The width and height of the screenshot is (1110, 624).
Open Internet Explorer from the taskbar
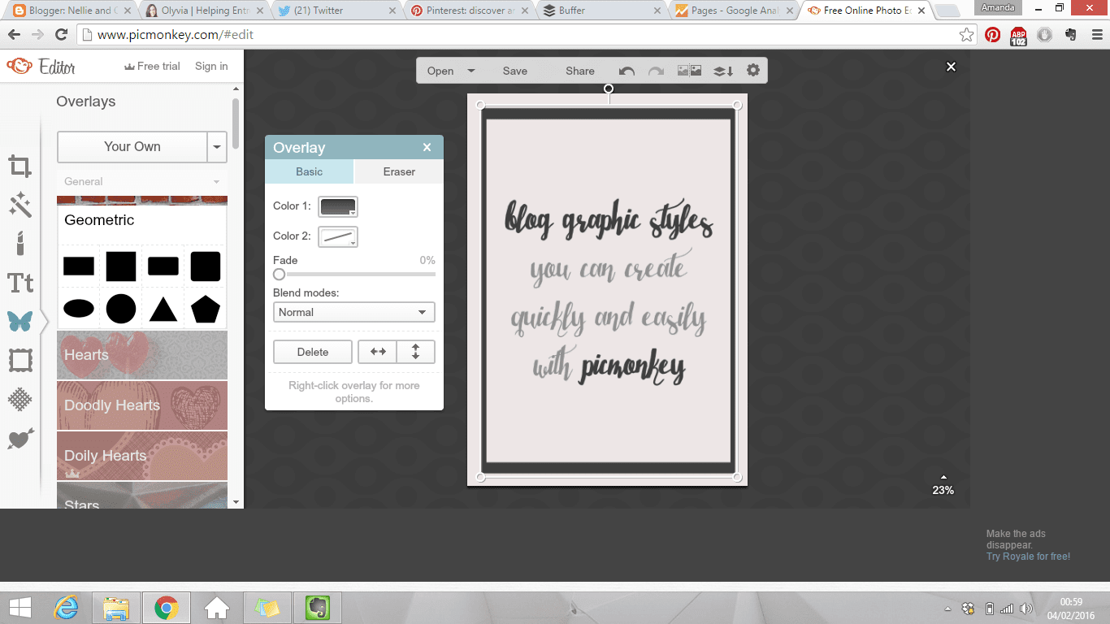tap(66, 608)
